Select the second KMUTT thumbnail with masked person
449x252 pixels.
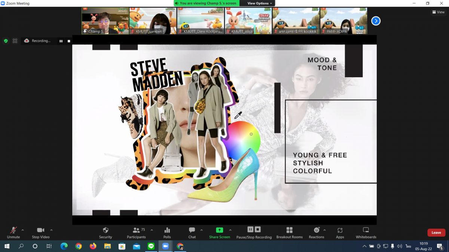(153, 21)
